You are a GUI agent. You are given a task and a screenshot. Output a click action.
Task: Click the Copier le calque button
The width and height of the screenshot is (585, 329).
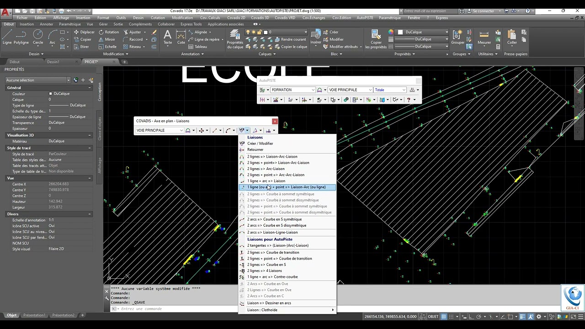coord(291,47)
